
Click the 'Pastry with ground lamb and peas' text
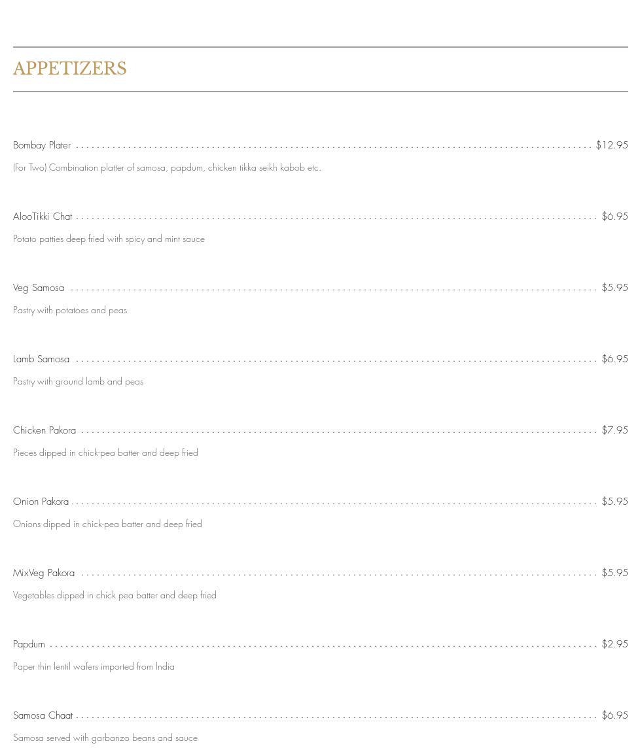pyautogui.click(x=78, y=381)
